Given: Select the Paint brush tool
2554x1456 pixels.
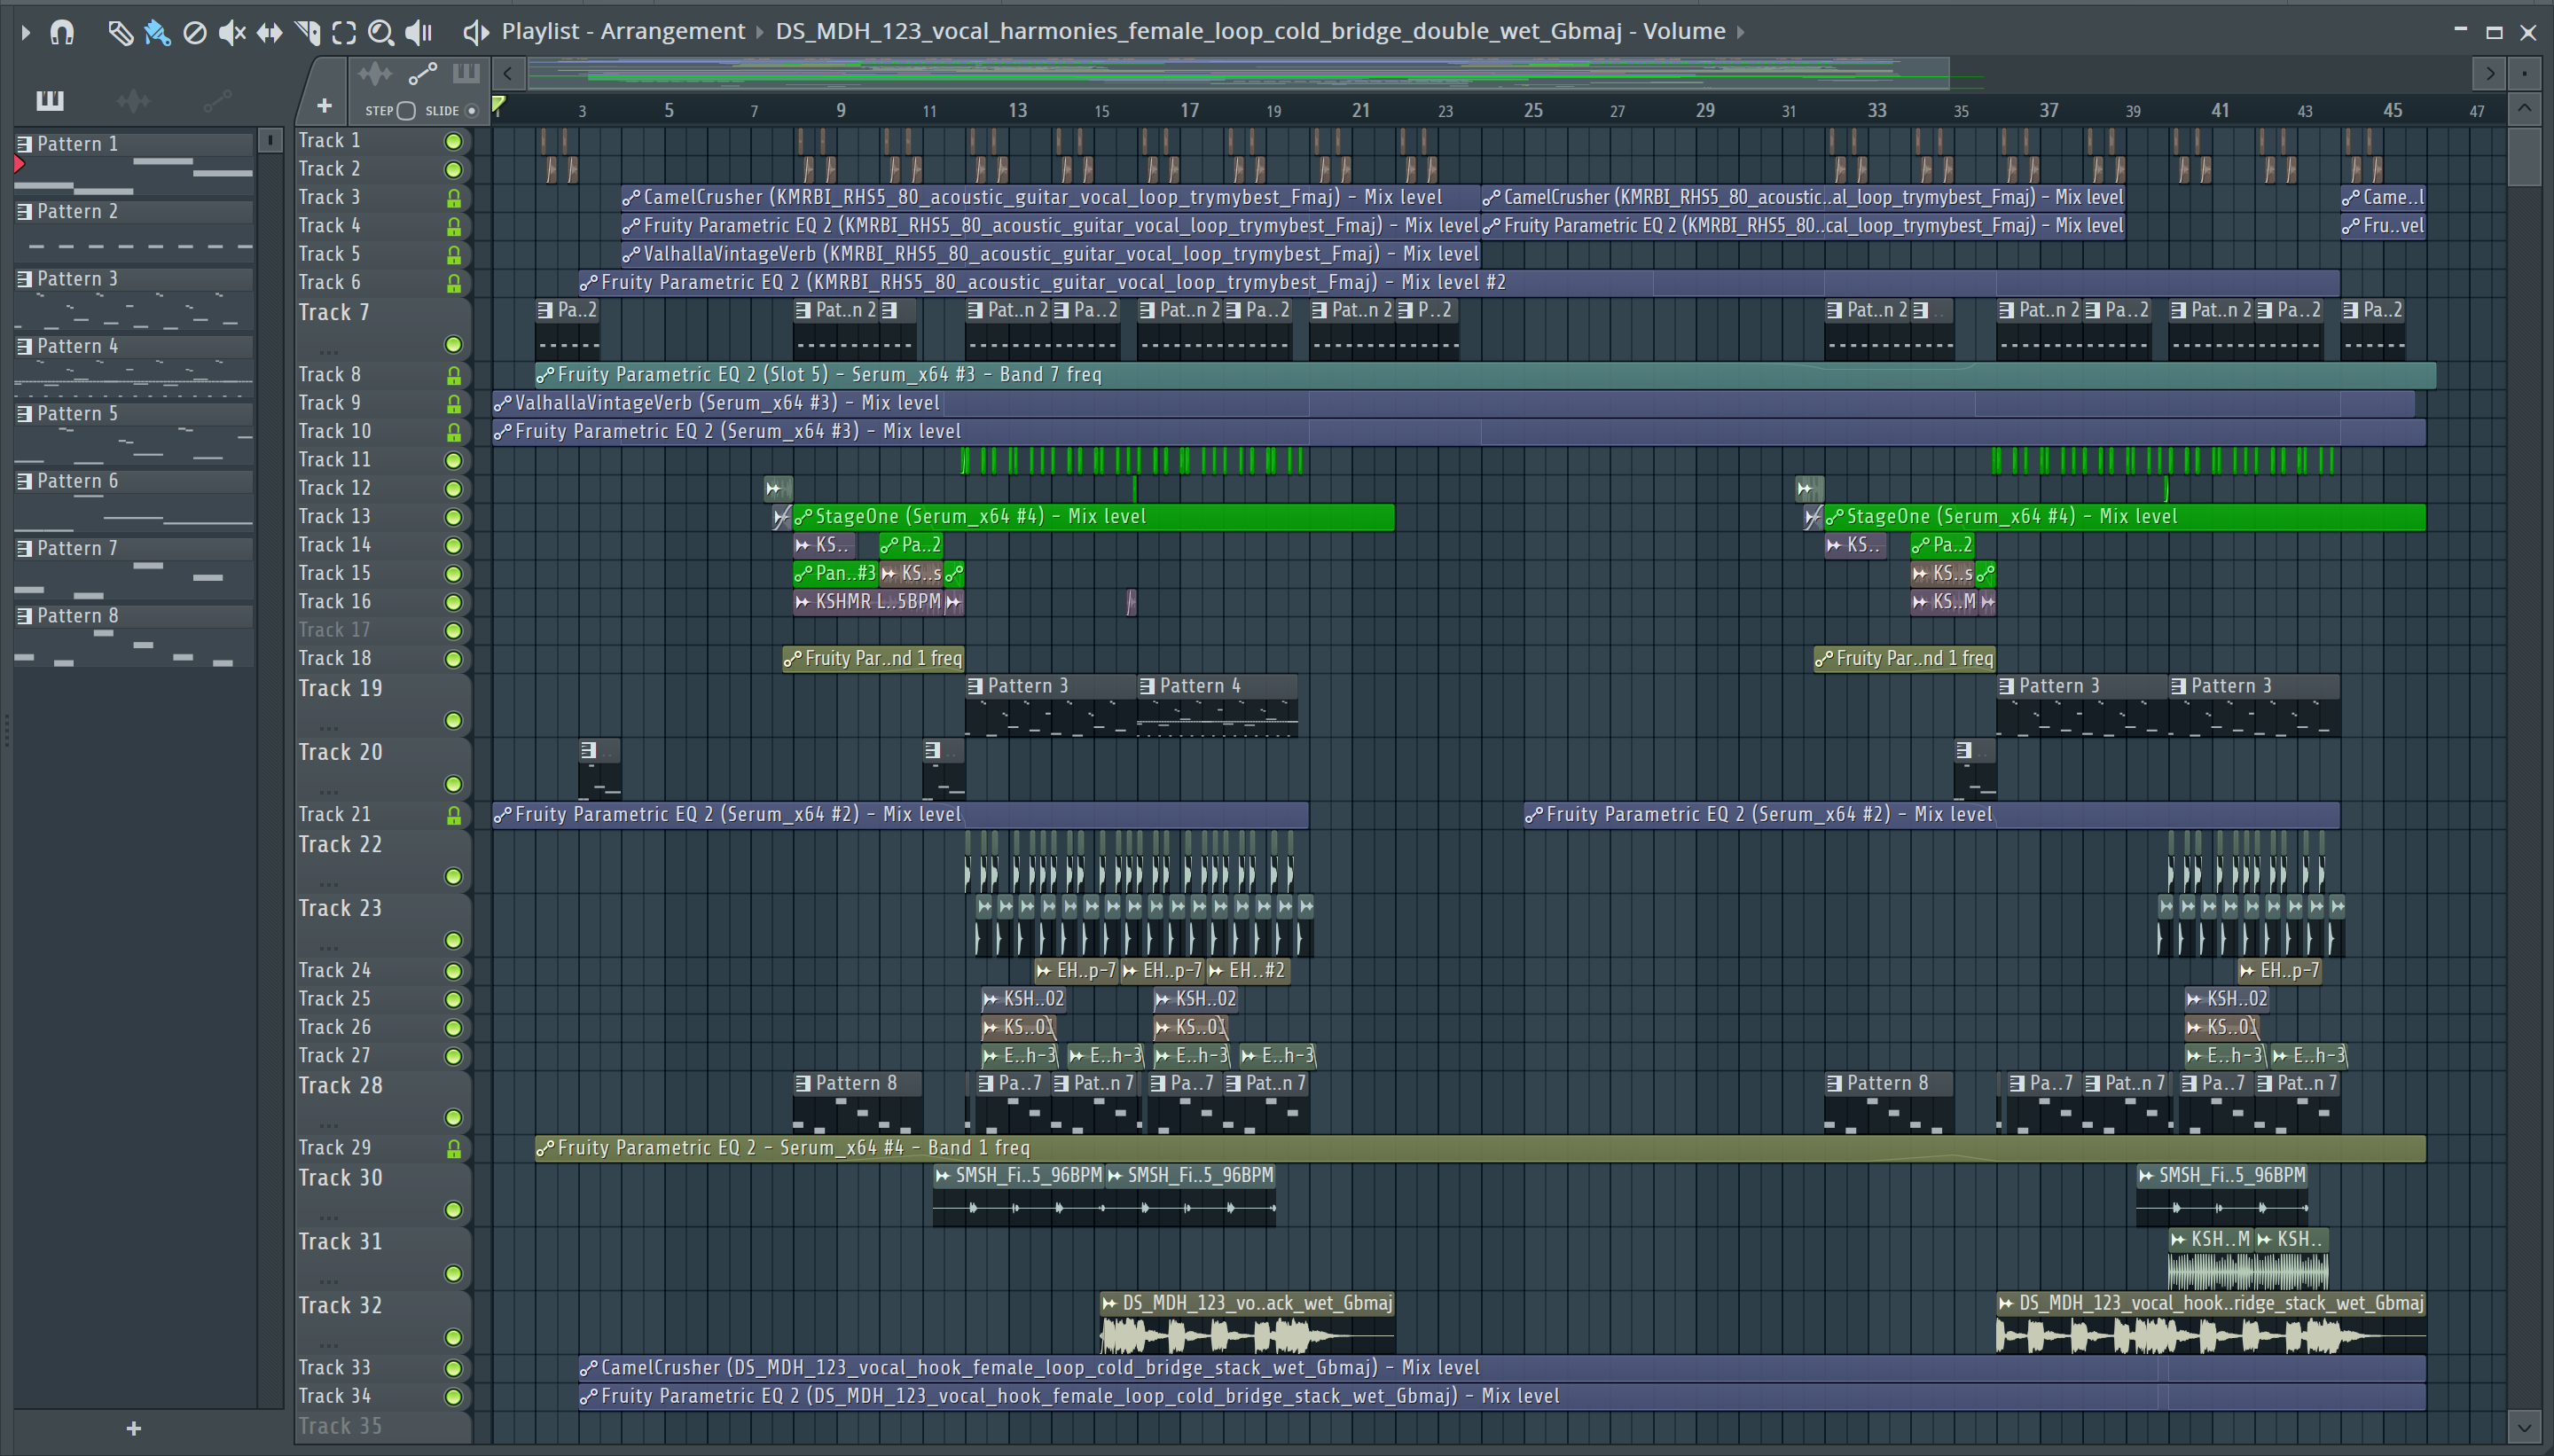Looking at the screenshot, I should pos(157,32).
